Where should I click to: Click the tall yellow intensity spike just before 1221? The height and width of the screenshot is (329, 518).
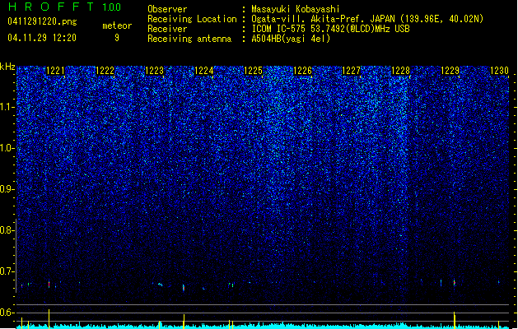coord(49,319)
